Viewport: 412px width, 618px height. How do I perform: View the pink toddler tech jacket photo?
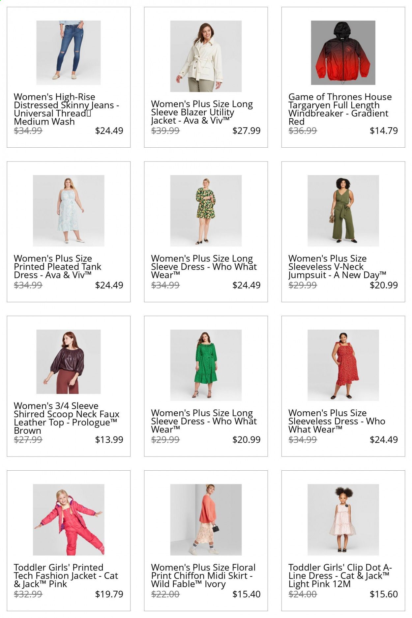point(68,519)
